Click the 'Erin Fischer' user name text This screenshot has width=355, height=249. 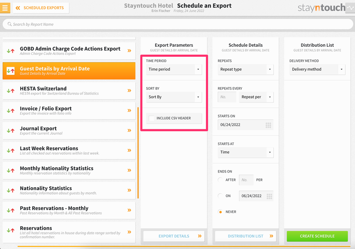pos(161,11)
